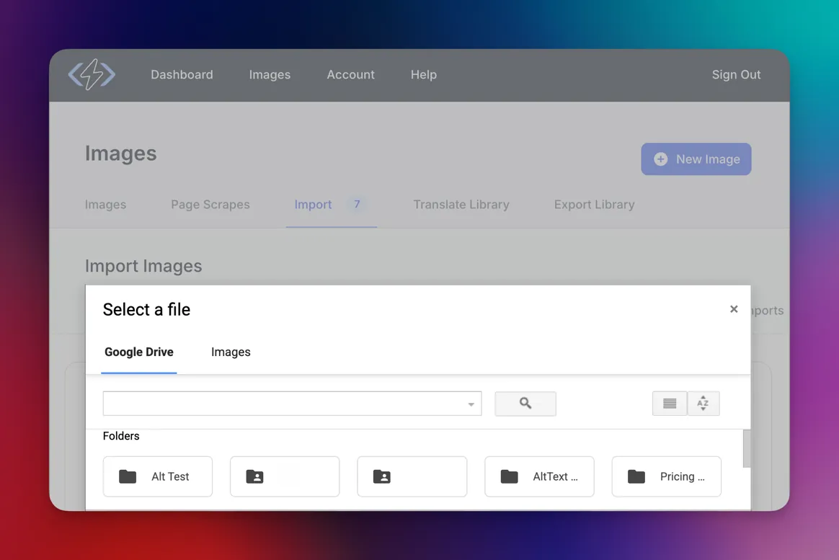Switch to the Page Scrapes tab
Screen dimensions: 839x560
pyautogui.click(x=210, y=204)
